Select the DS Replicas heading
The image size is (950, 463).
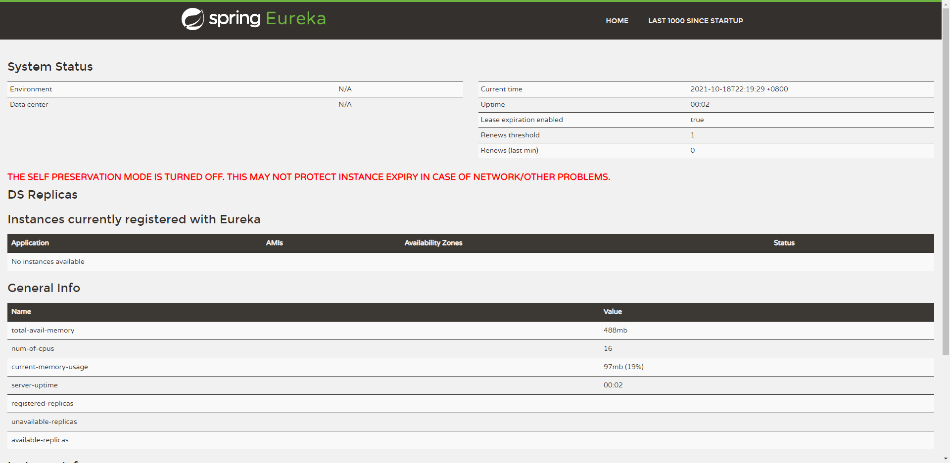pyautogui.click(x=43, y=195)
